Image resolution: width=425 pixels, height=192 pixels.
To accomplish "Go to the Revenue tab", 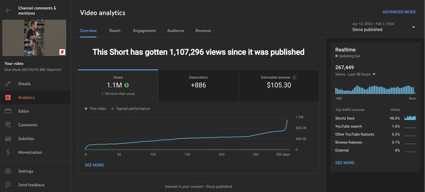I will (203, 31).
